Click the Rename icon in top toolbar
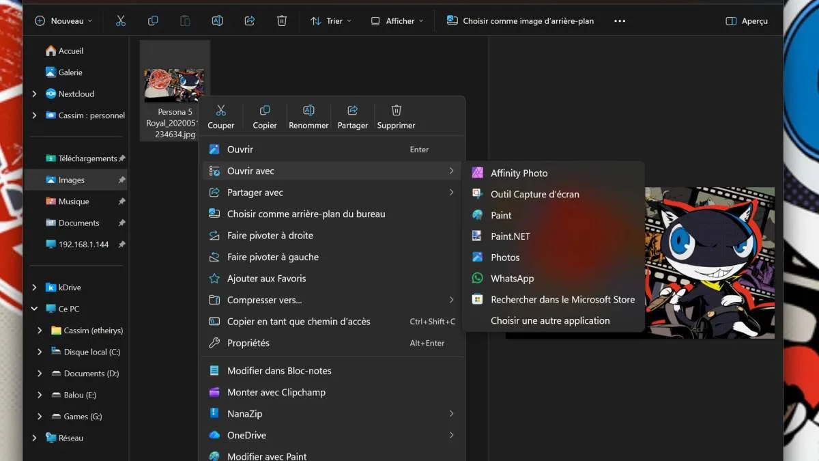The width and height of the screenshot is (819, 461). click(217, 21)
